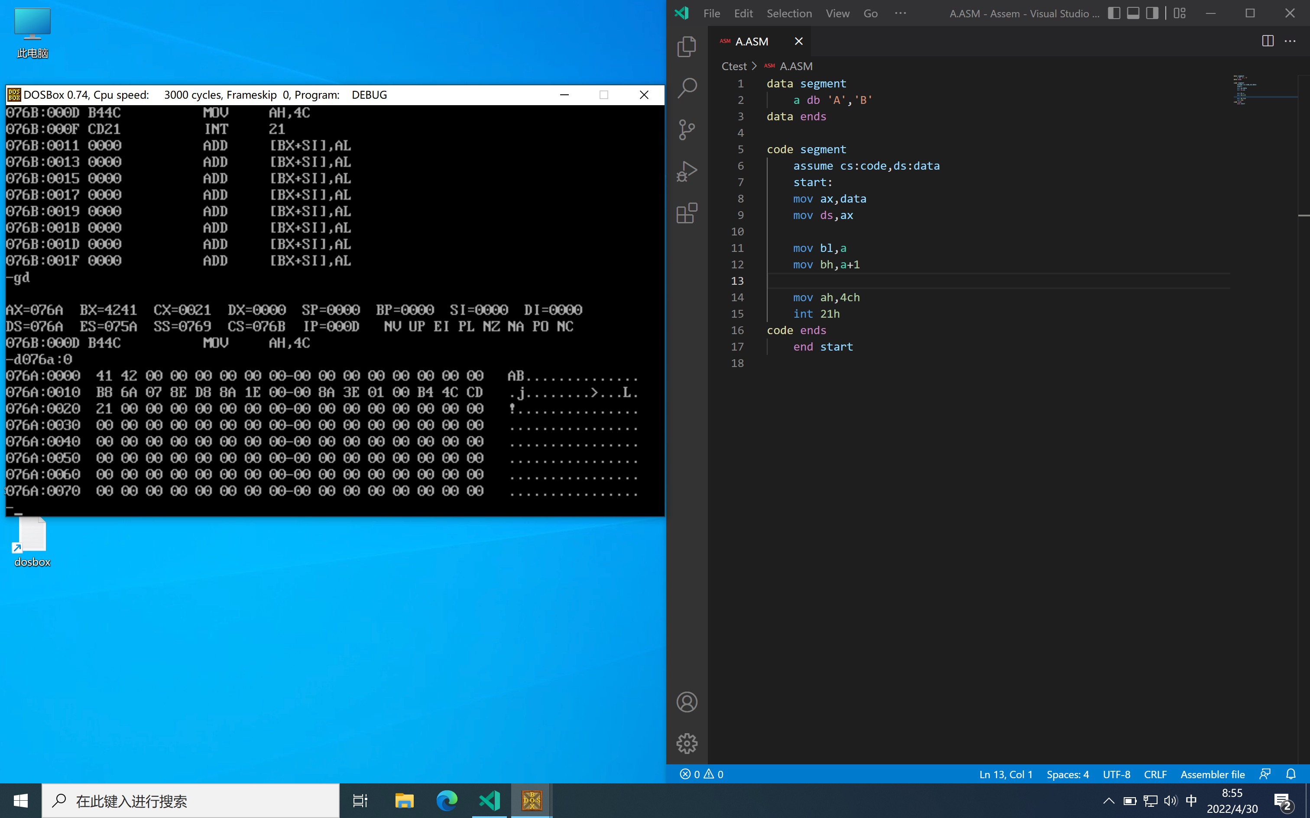Toggle the secondary side bar layout
The image size is (1310, 818).
coord(1152,13)
